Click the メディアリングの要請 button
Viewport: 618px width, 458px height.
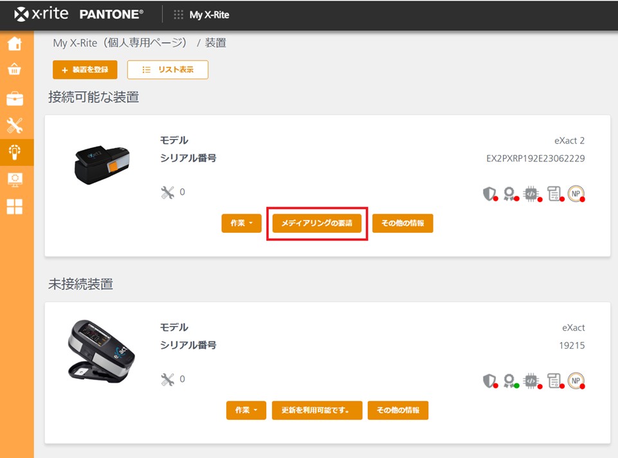click(317, 223)
